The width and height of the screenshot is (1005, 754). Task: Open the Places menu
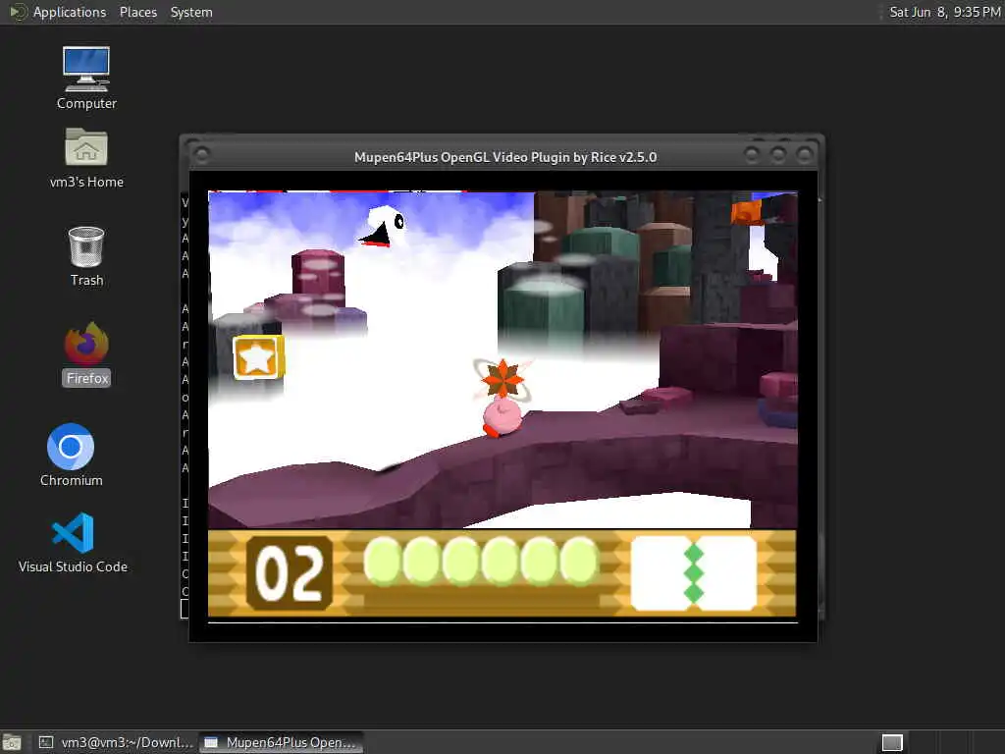[x=138, y=12]
